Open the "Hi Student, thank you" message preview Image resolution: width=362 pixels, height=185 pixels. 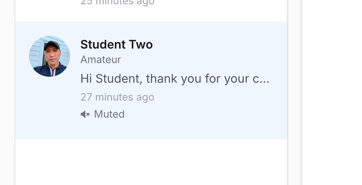(175, 79)
